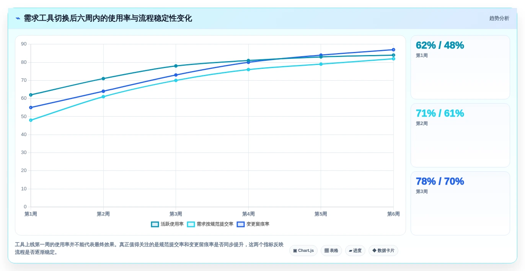Click 活跃使用率 data point at 第2周 (71)
Viewport: 525px width, 271px height.
point(103,79)
